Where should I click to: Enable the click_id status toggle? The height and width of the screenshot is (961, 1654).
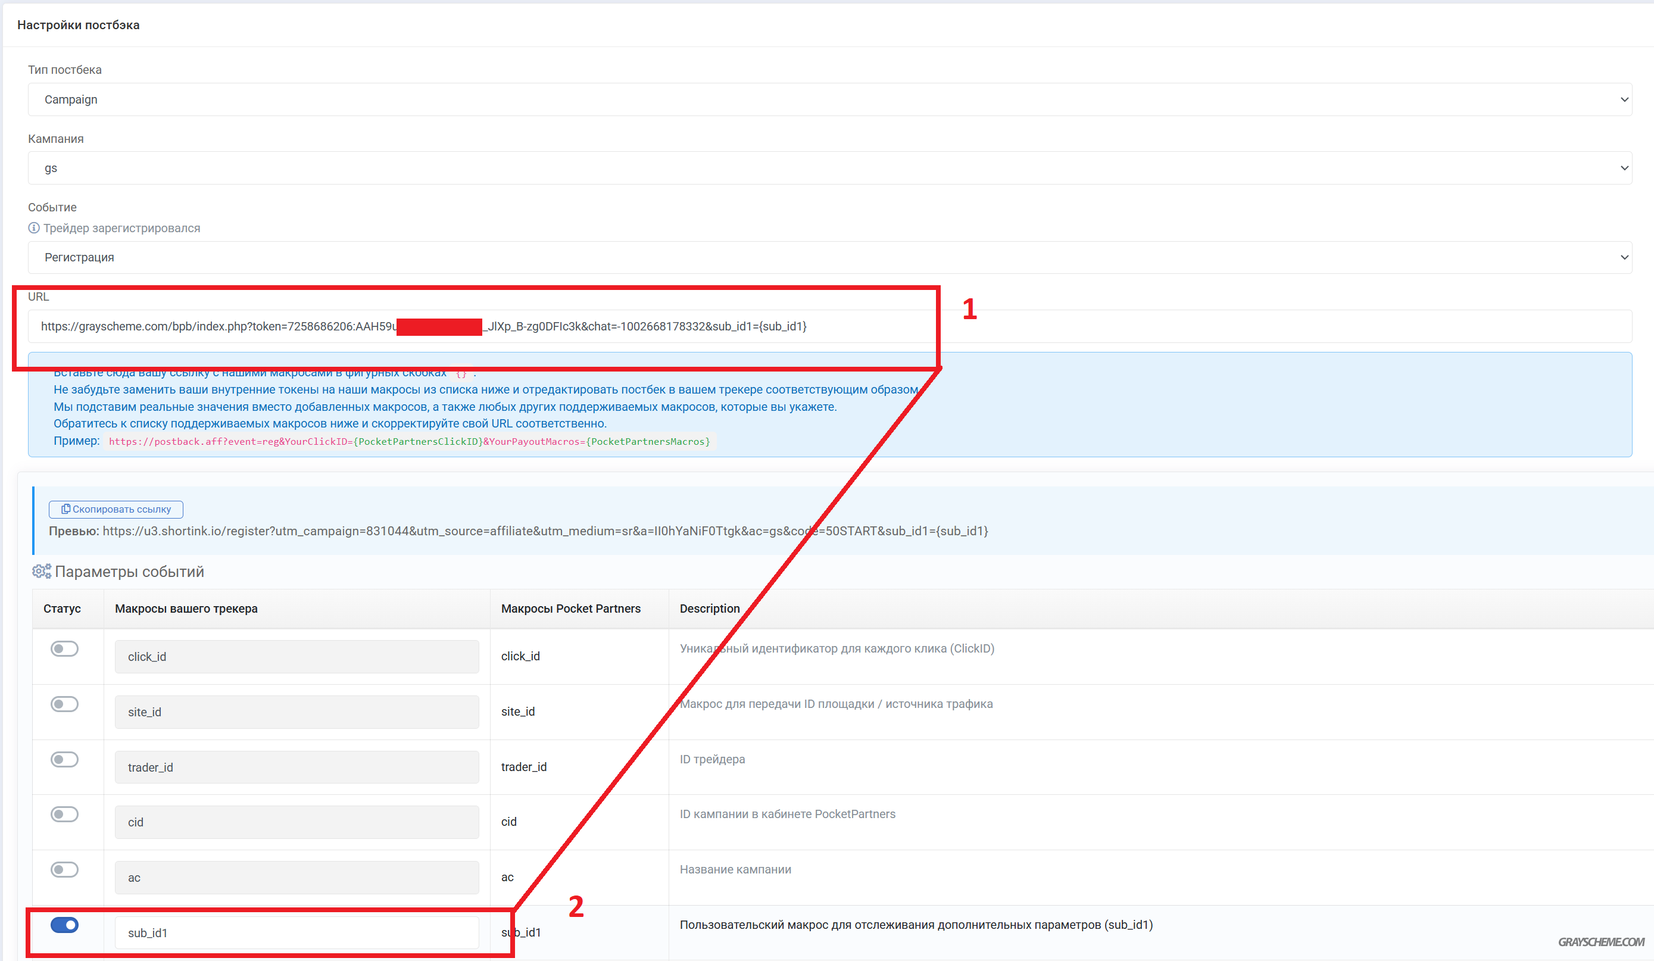coord(64,648)
